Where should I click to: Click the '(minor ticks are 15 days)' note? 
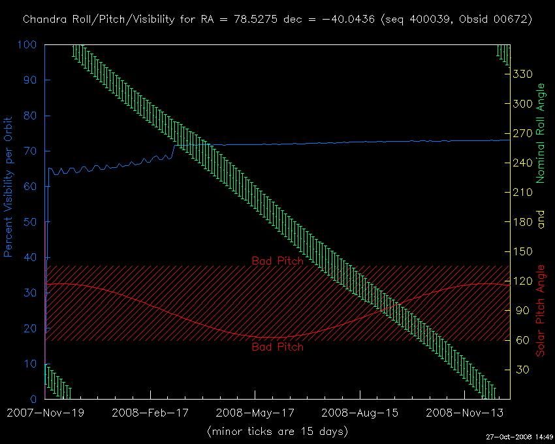point(277,432)
